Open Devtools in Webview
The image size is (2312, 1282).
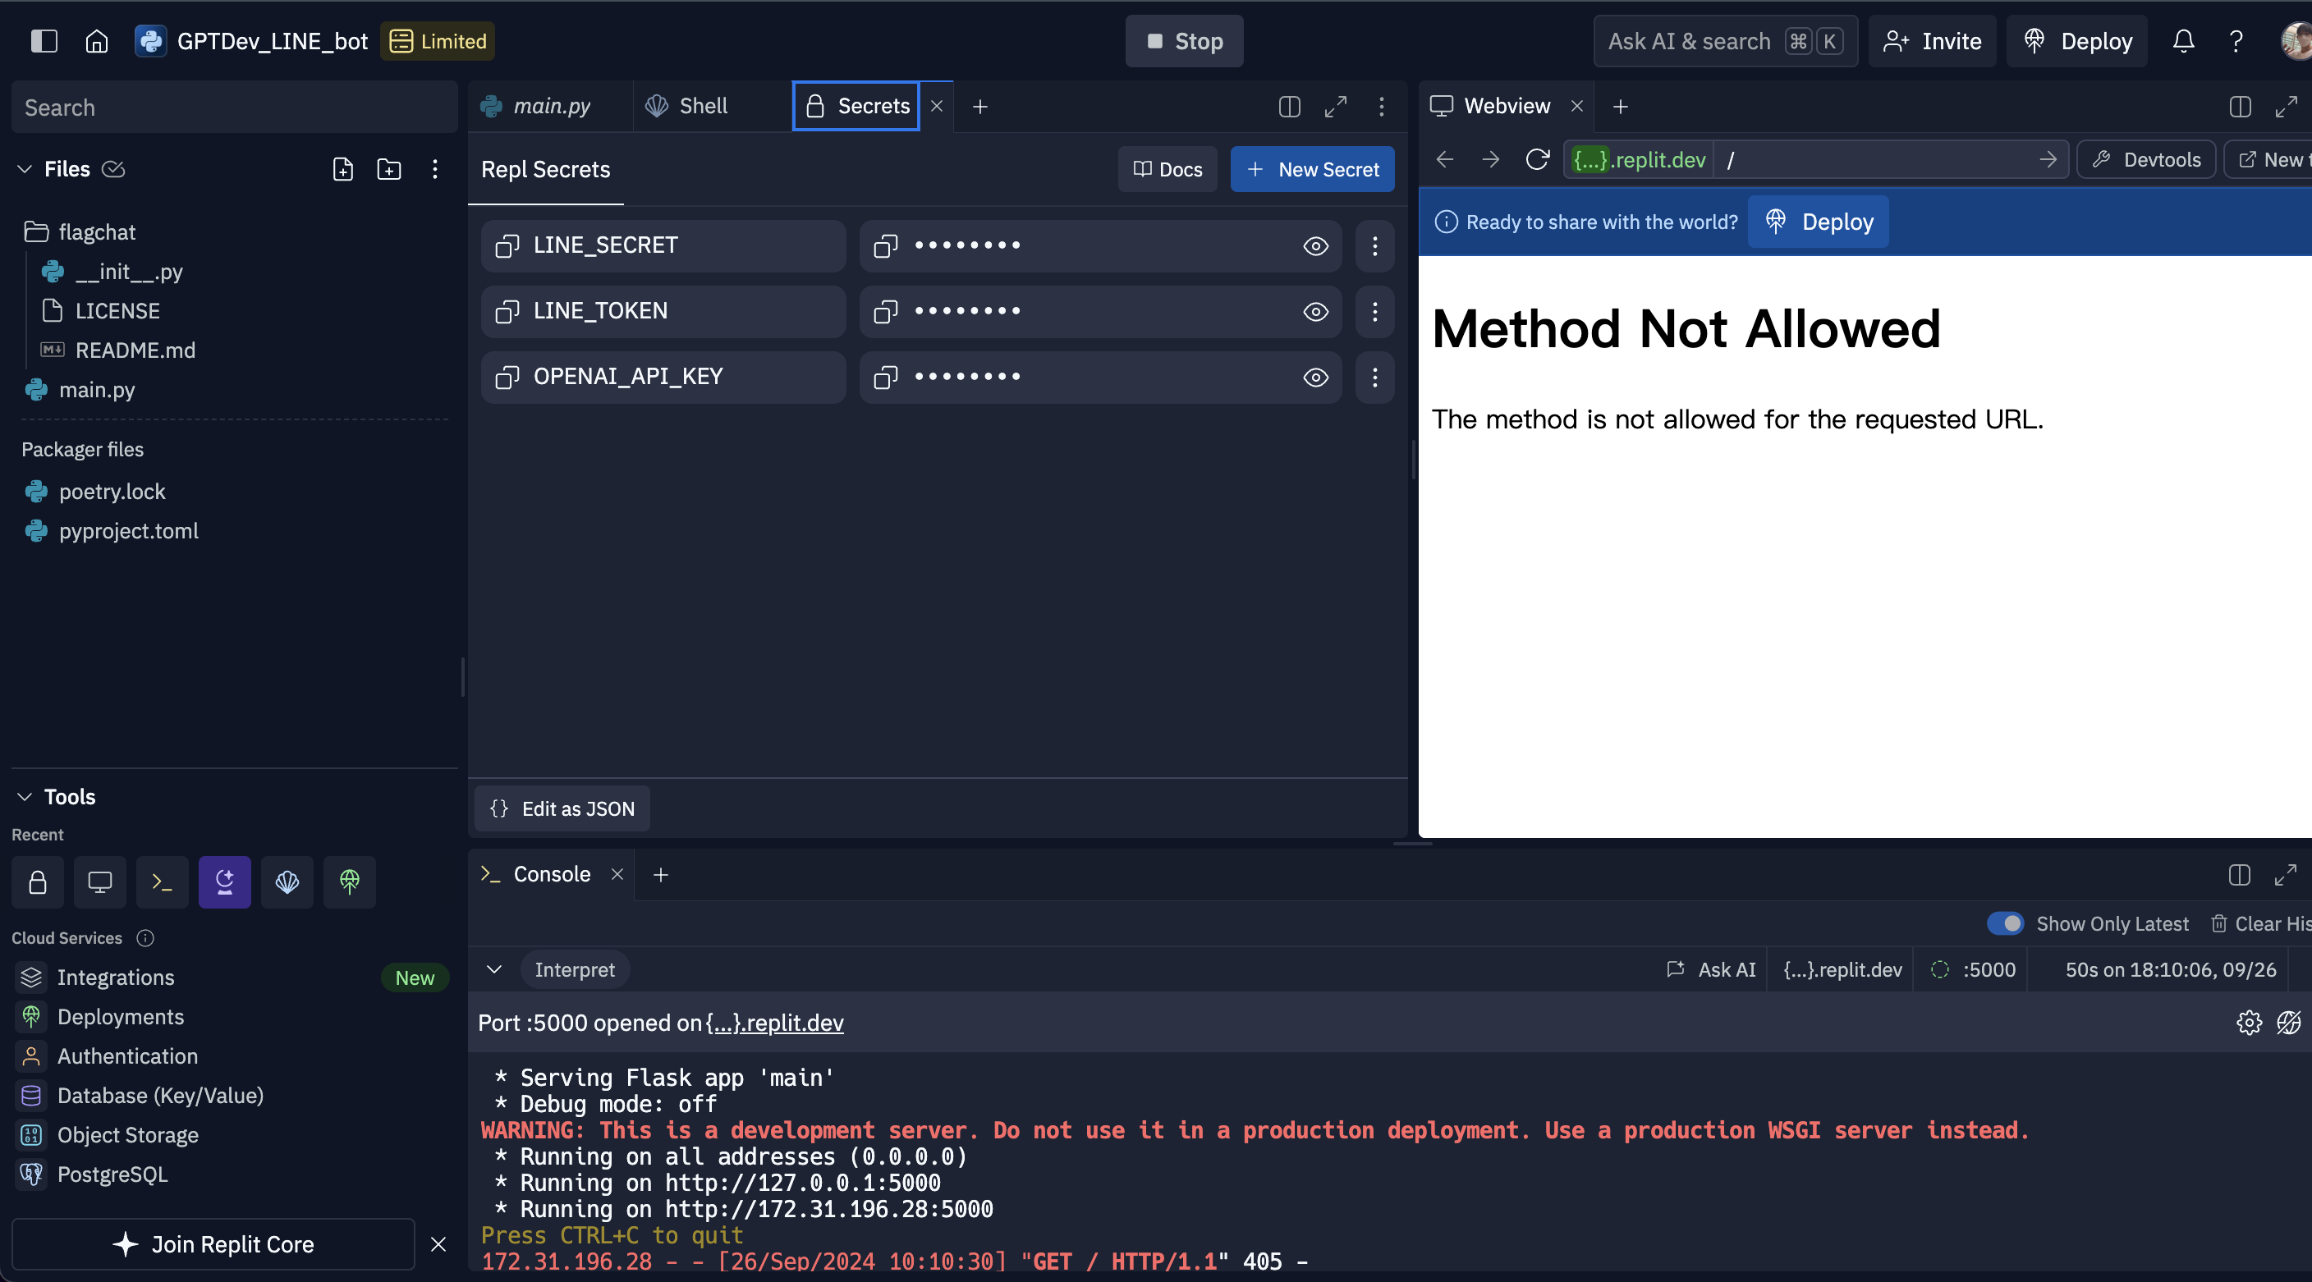2146,160
